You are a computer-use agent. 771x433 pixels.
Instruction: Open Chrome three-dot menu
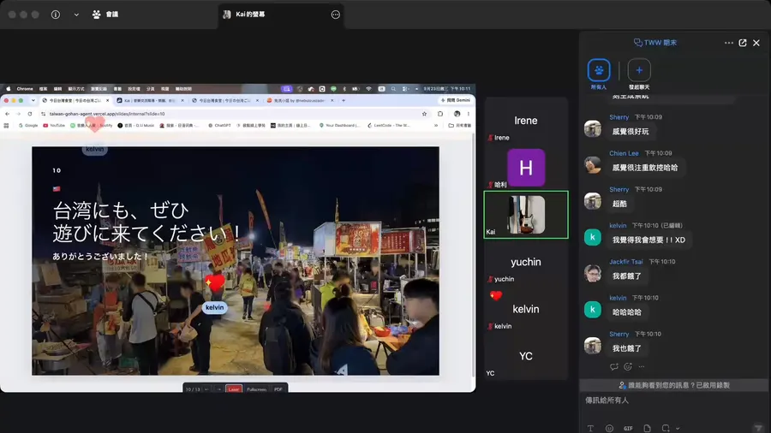click(x=468, y=114)
